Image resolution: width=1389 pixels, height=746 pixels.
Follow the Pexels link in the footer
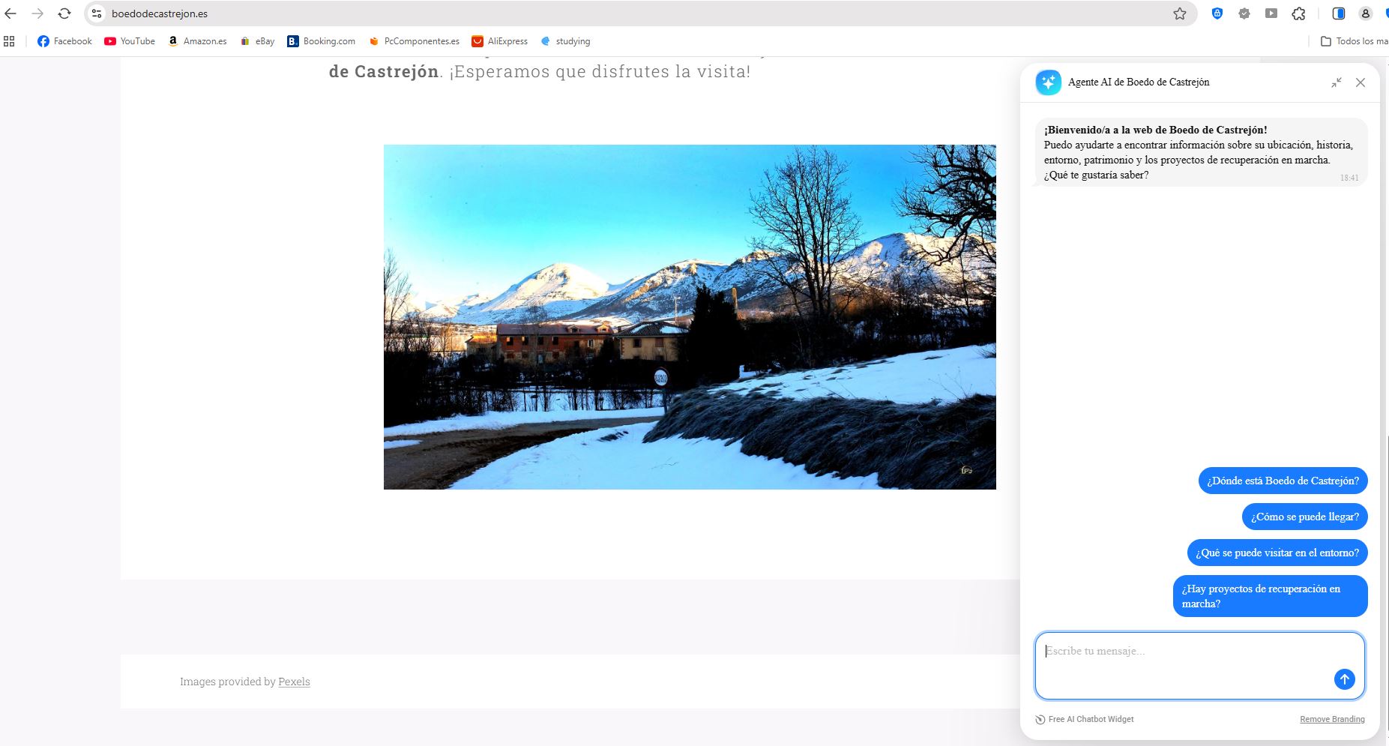(294, 682)
